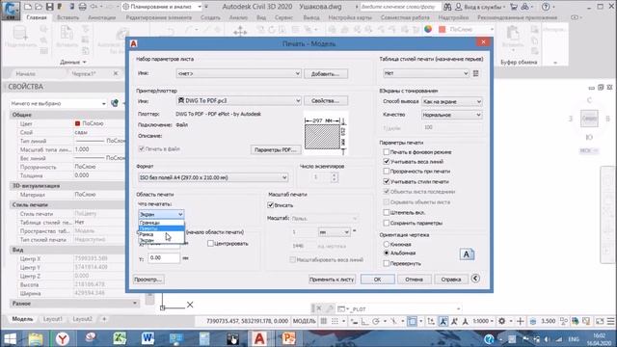Open File Explorer from taskbar
This screenshot has width=617, height=347.
pyautogui.click(x=35, y=338)
